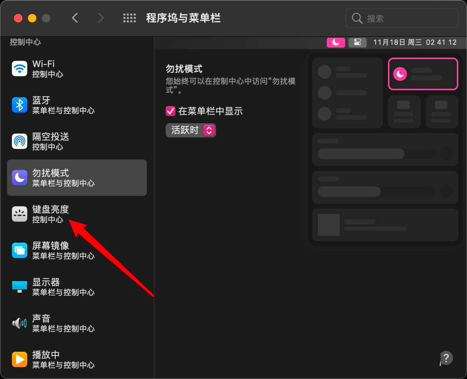Click the 搜索 search field
The width and height of the screenshot is (467, 379).
point(402,18)
